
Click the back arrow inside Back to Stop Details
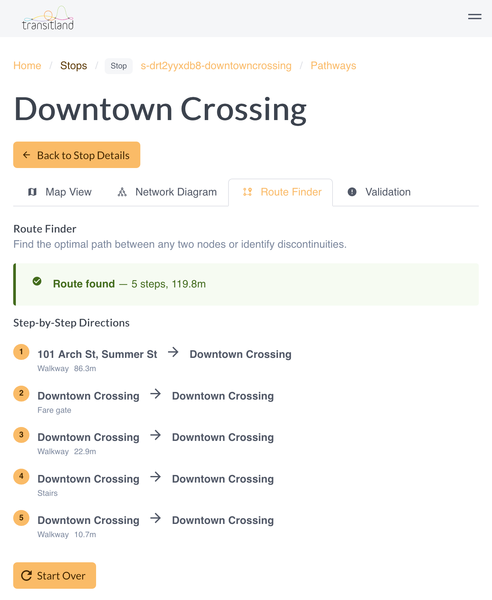(x=27, y=155)
